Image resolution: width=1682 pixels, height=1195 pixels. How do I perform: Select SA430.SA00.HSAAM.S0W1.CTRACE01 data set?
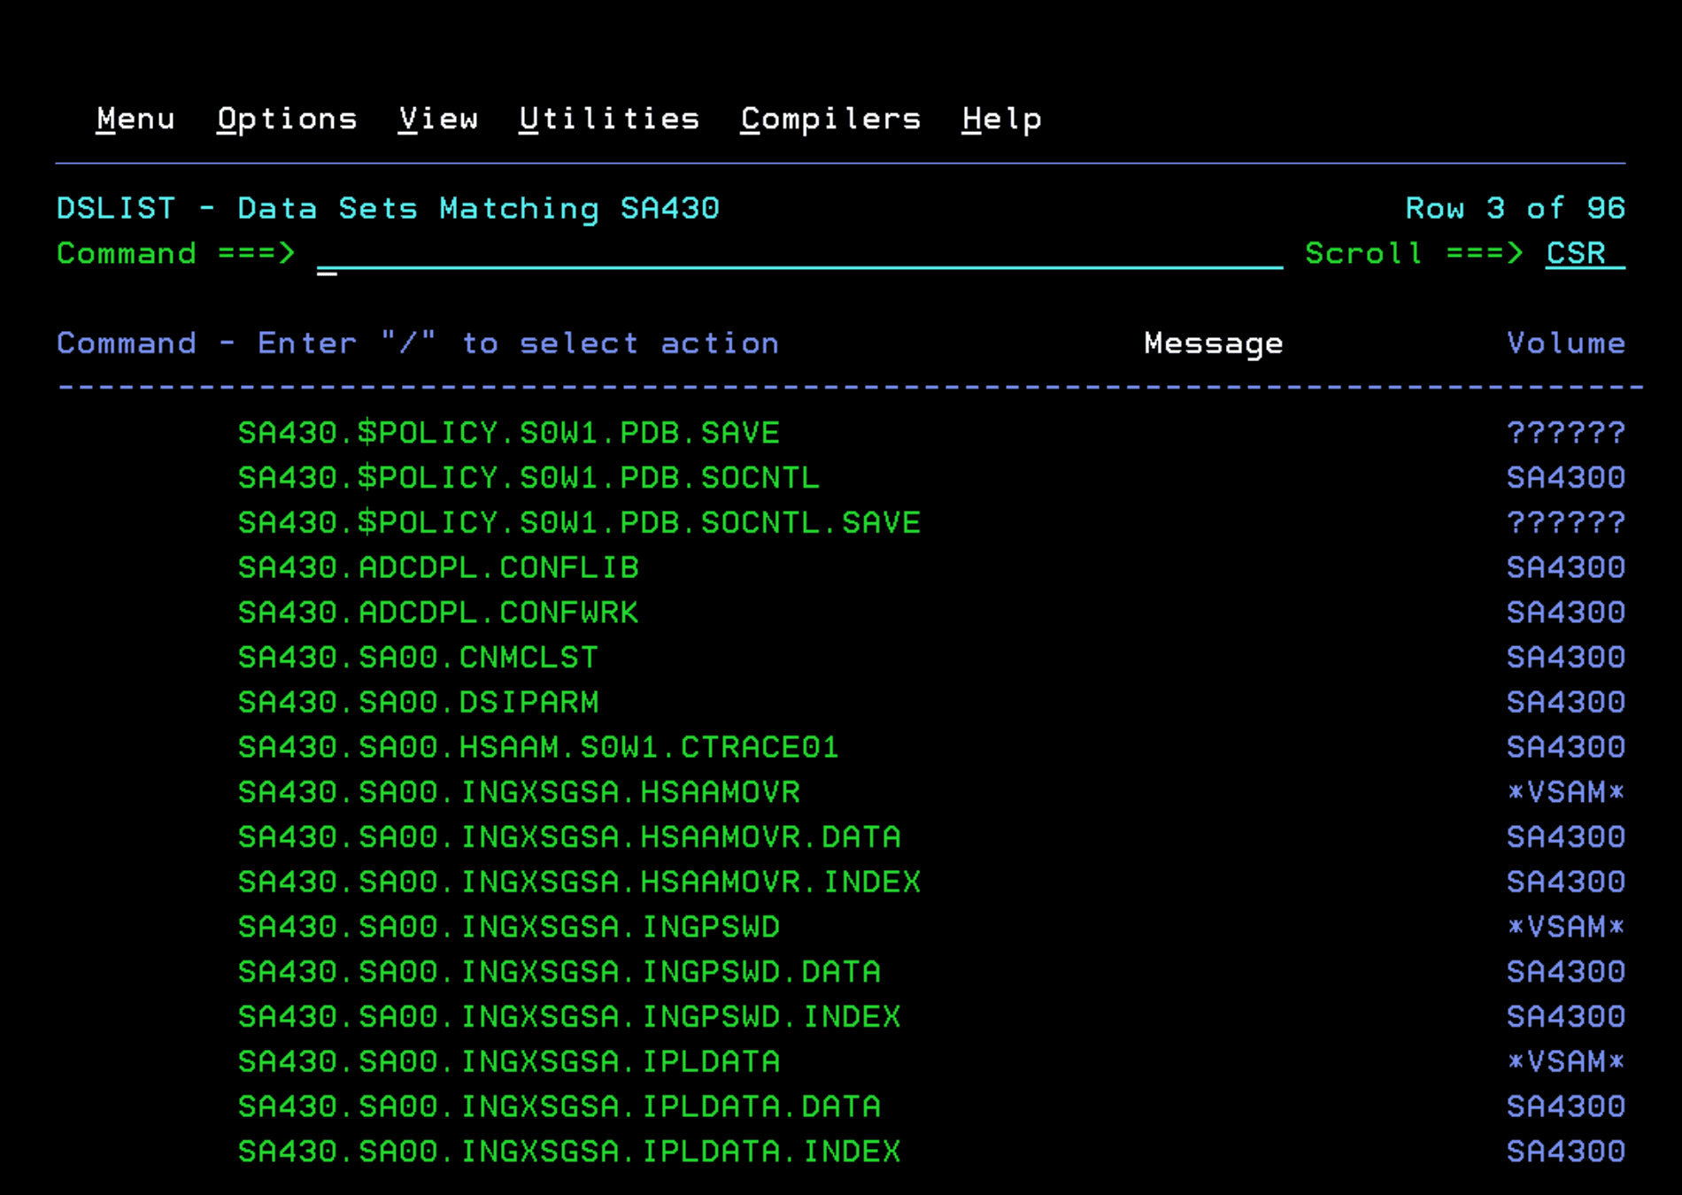(538, 748)
